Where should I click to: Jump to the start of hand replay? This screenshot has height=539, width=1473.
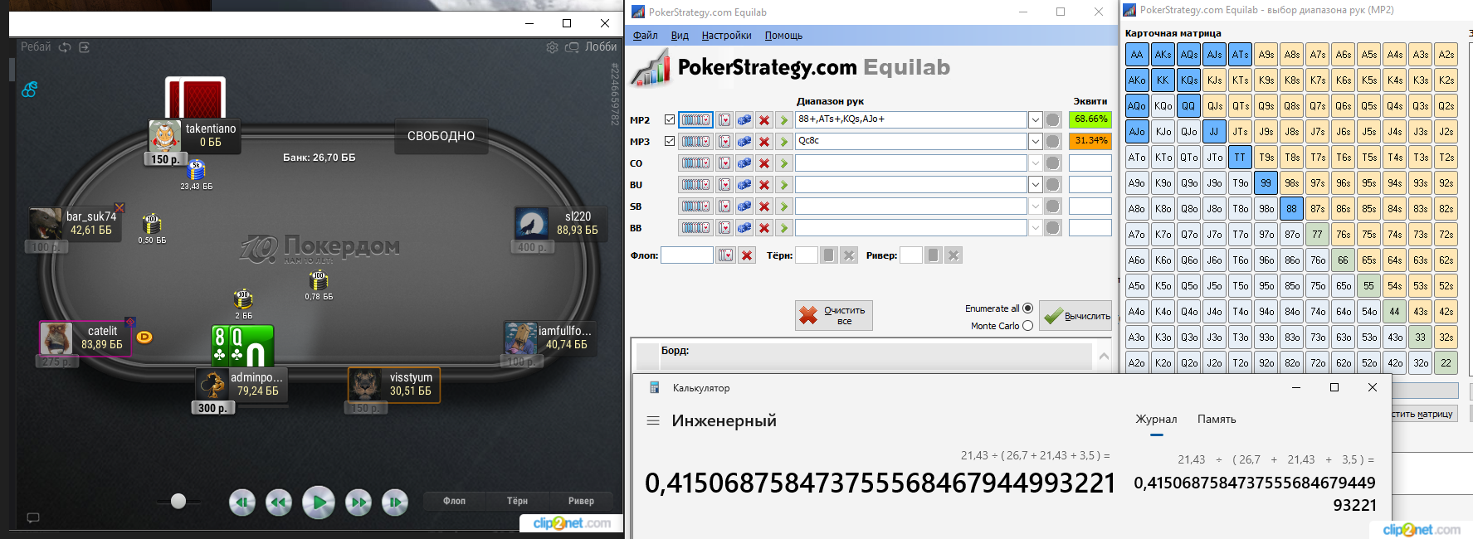click(x=242, y=502)
